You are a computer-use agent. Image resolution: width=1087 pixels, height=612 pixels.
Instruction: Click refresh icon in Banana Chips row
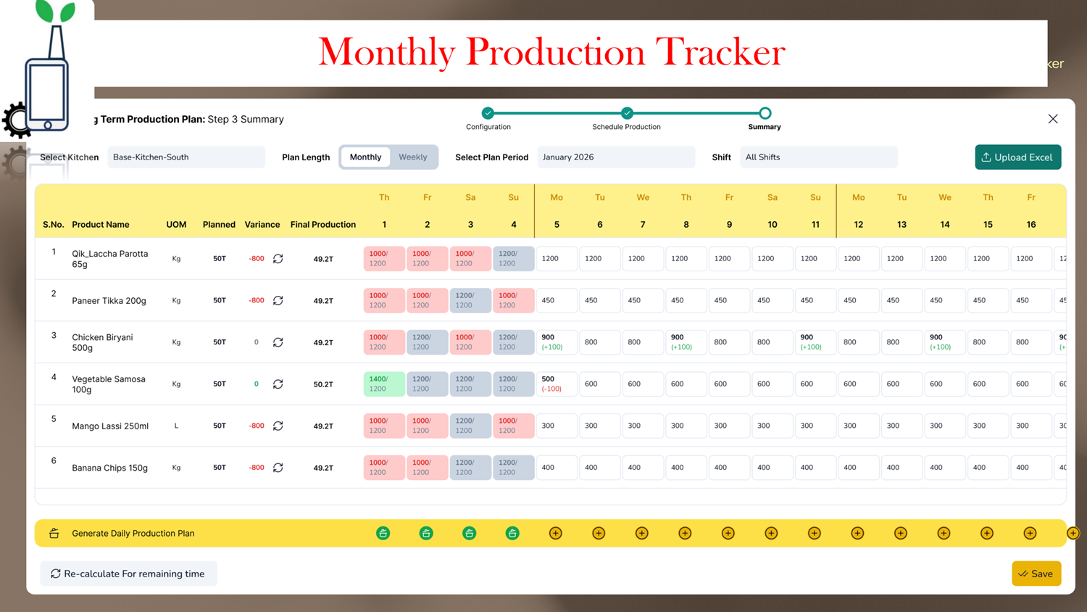coord(278,468)
